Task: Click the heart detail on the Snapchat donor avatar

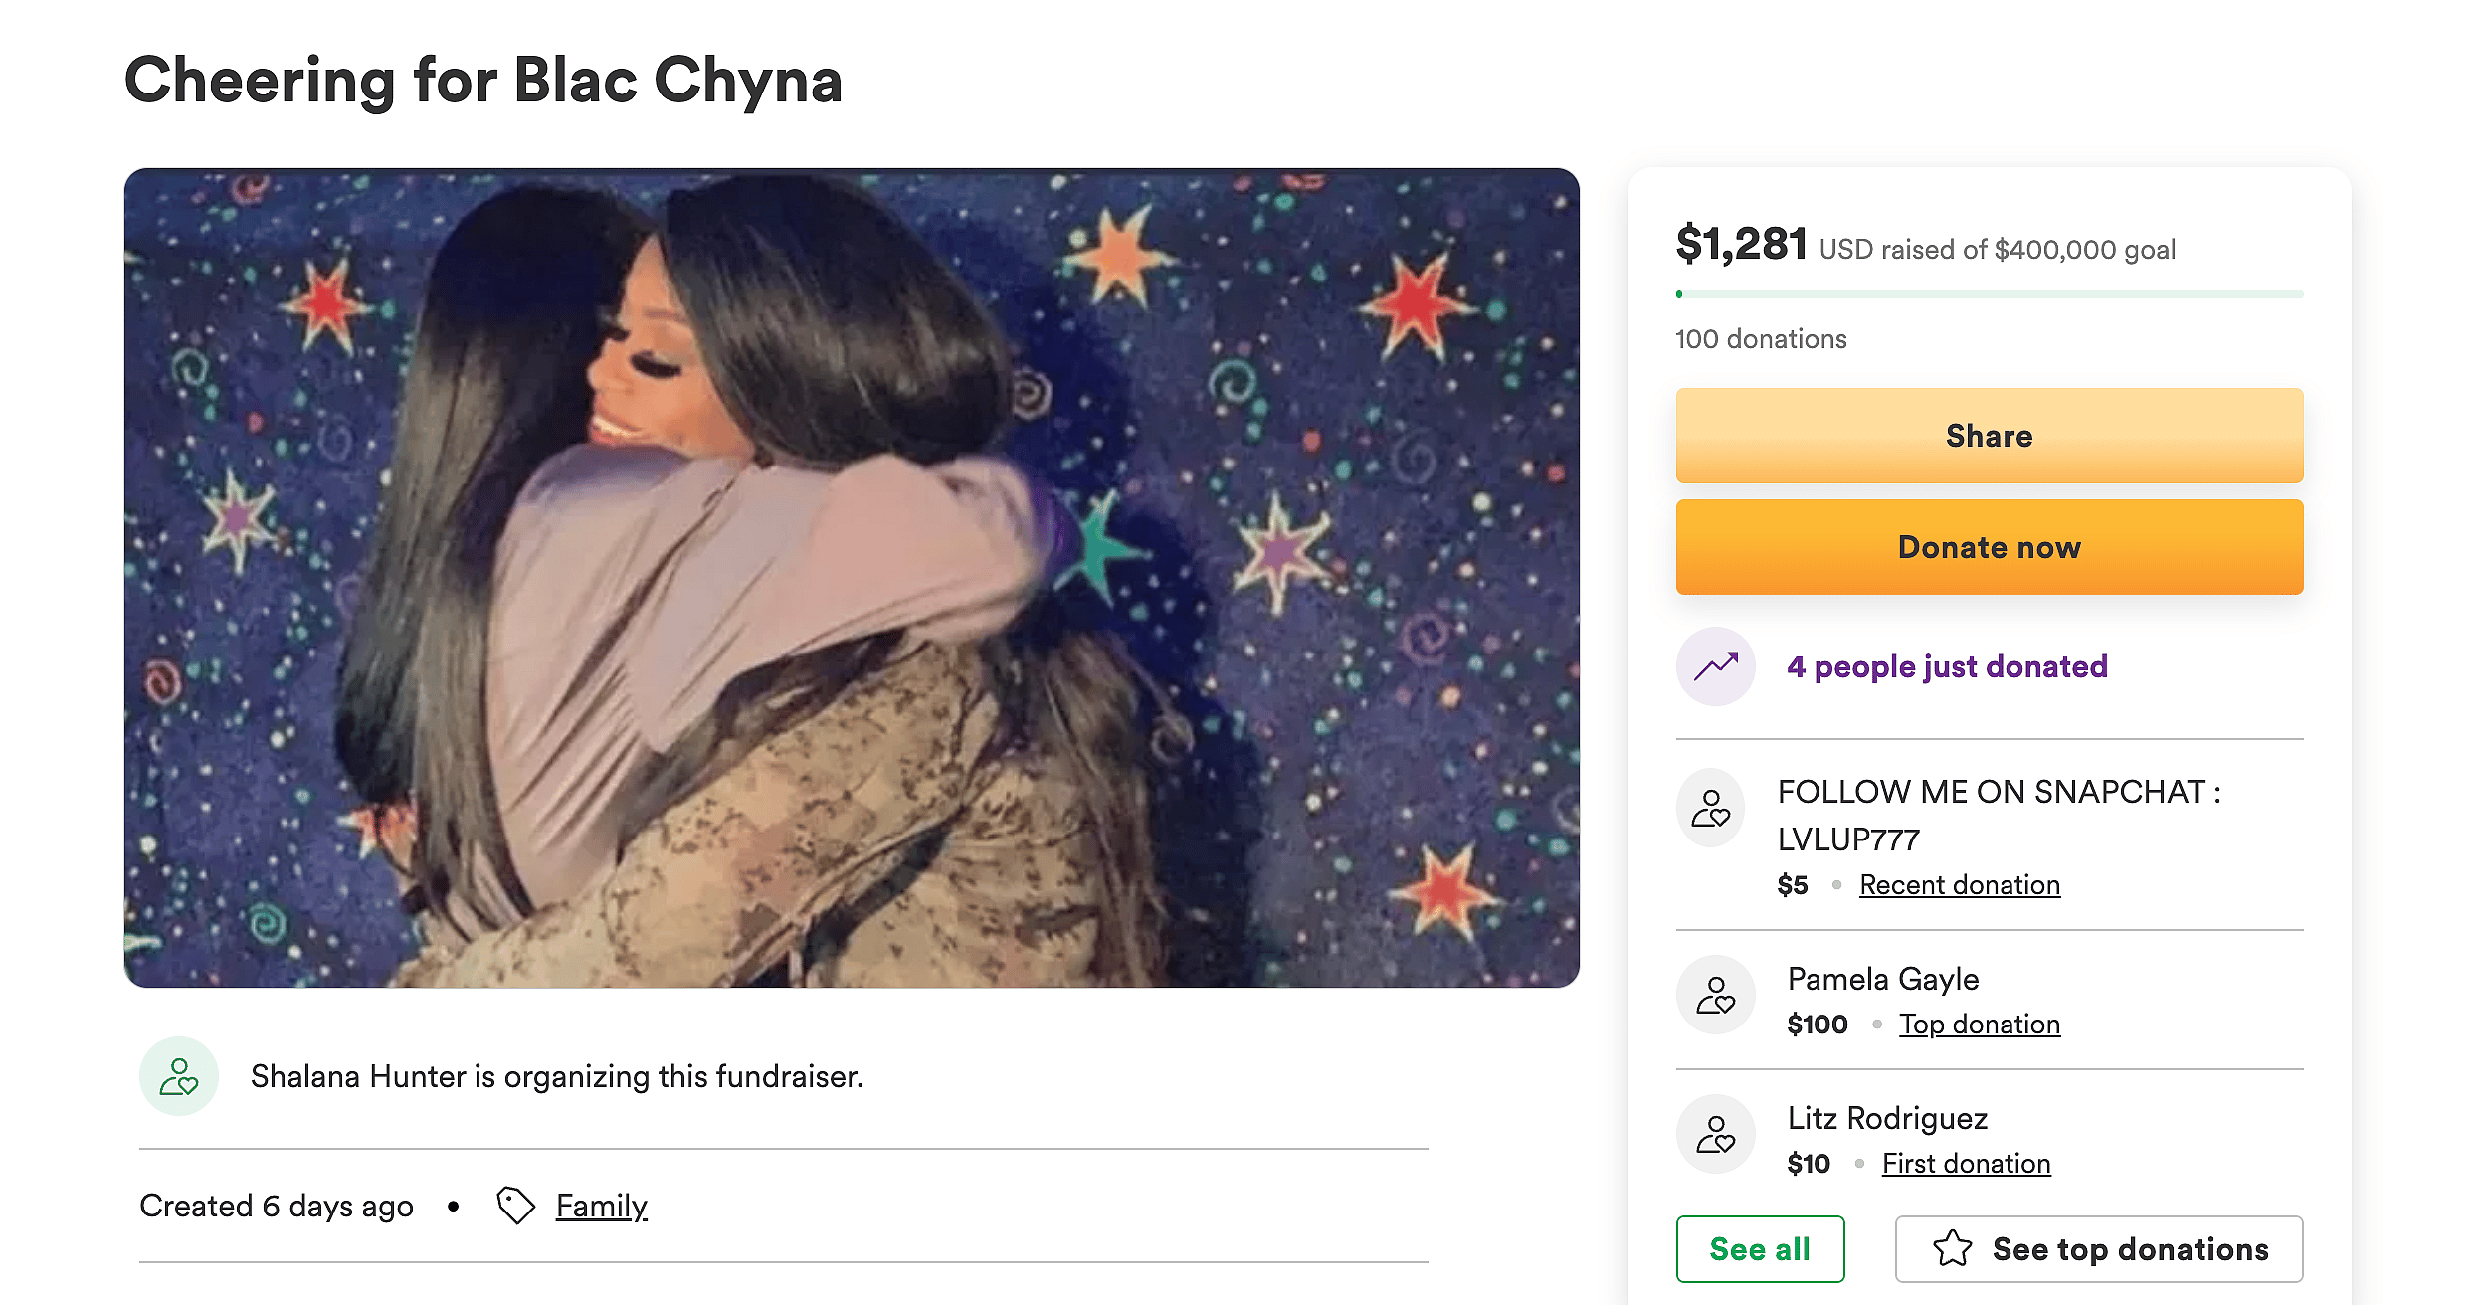Action: click(x=1723, y=818)
